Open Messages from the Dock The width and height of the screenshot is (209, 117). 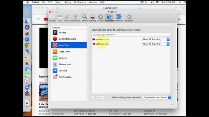point(27,69)
